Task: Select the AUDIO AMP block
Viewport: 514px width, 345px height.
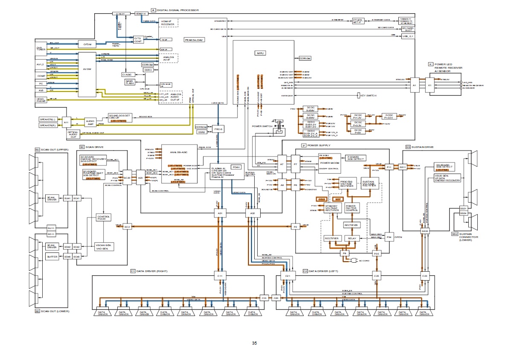Action: (x=90, y=122)
